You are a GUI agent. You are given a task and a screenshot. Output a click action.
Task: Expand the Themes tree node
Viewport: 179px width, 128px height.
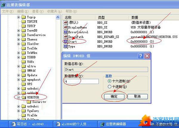tap(18, 39)
